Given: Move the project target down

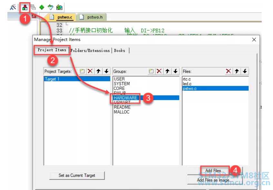Looking at the screenshot, I should click(x=106, y=71).
